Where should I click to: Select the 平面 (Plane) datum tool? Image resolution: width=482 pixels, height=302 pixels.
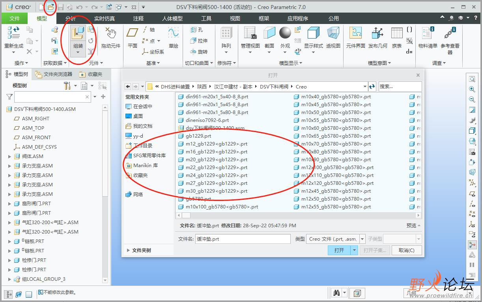[133, 37]
